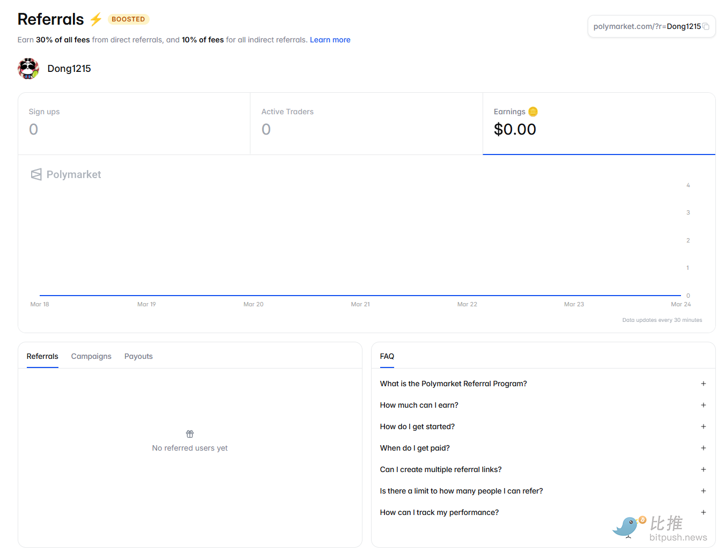
Task: Click the Polymarket logo icon in chart
Action: tap(36, 174)
